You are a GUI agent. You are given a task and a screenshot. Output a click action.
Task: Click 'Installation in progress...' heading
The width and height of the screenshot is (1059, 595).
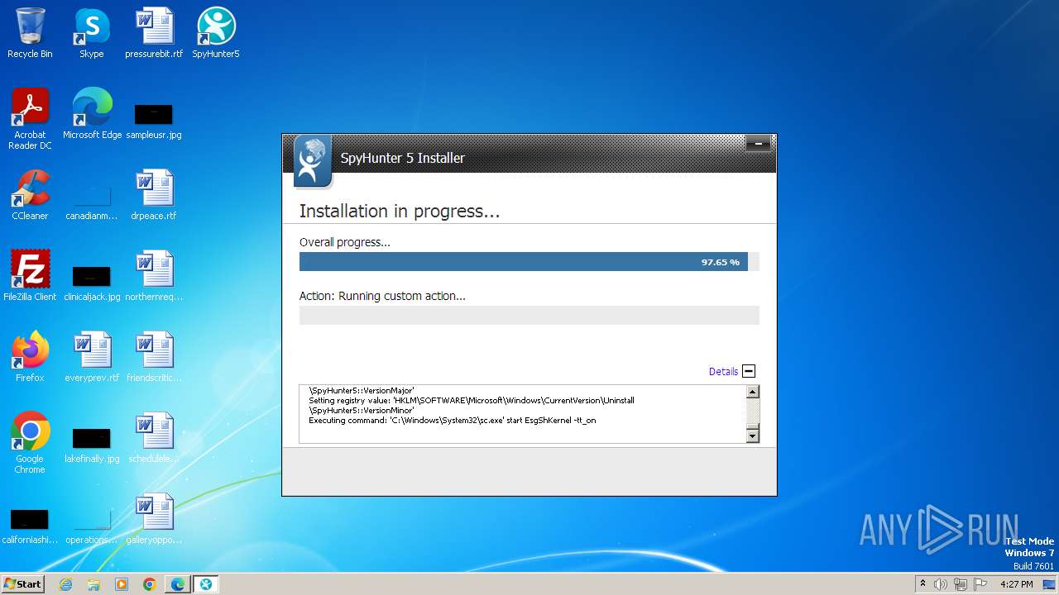point(400,212)
